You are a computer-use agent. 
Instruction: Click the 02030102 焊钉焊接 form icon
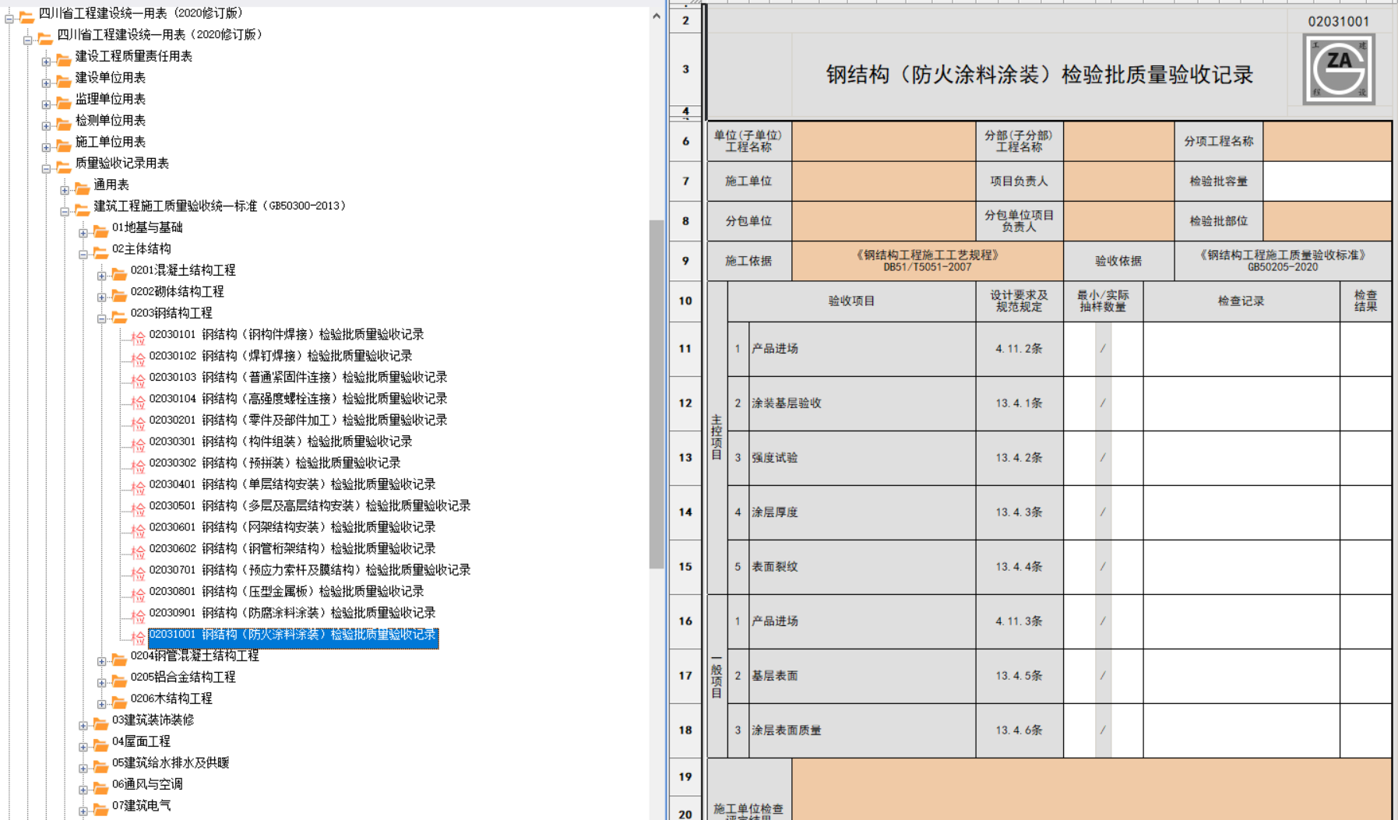coord(138,358)
